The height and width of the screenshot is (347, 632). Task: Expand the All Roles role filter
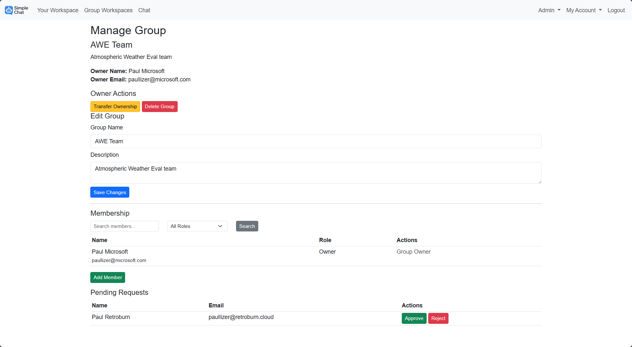pyautogui.click(x=197, y=226)
